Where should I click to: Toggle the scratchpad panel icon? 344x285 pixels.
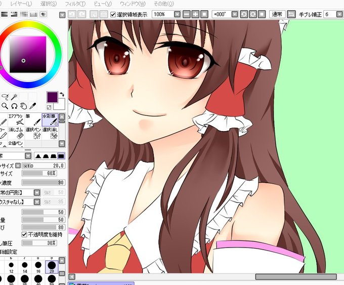(x=44, y=14)
